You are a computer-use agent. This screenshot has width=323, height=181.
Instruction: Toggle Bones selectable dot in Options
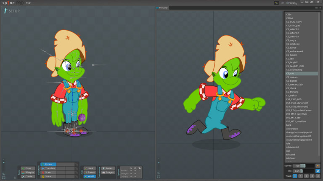(131, 171)
